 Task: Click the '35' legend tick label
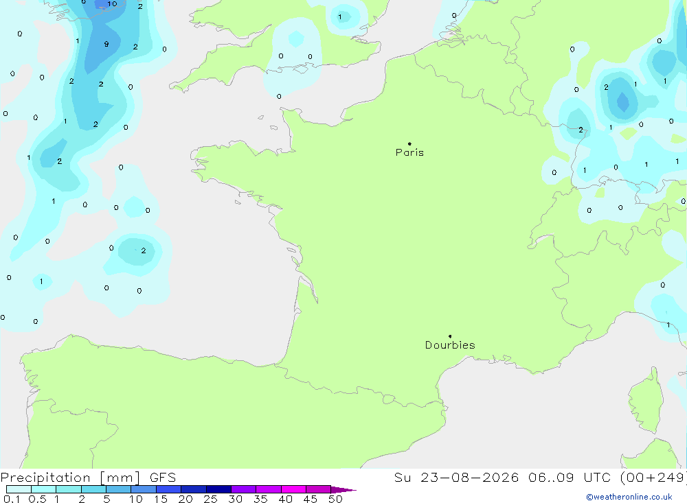260,499
